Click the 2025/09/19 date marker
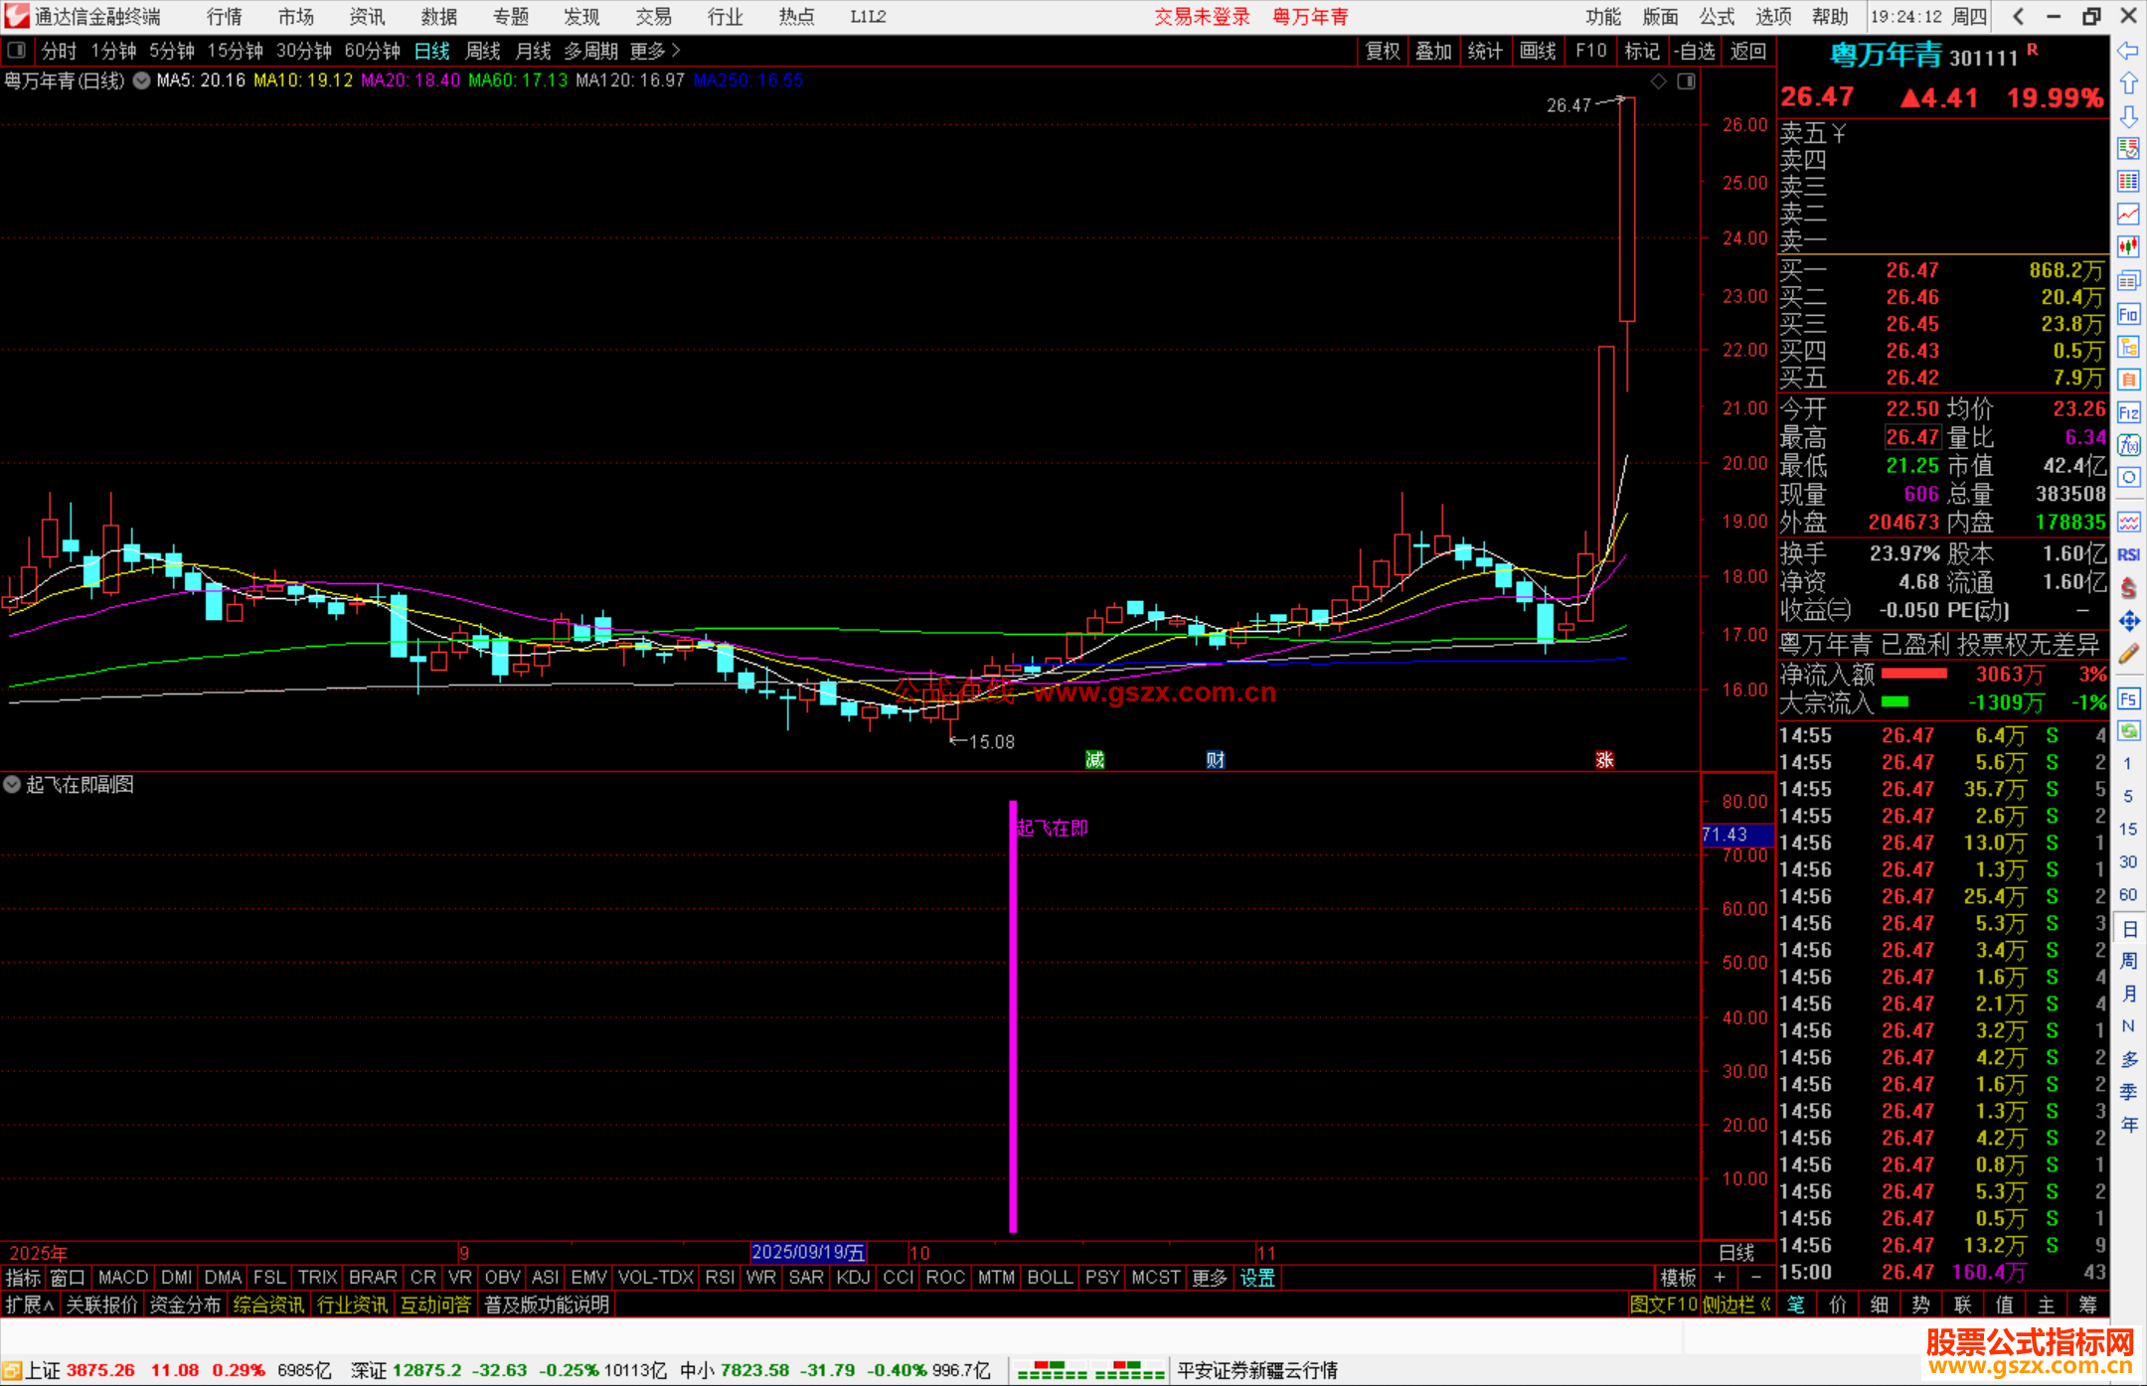2147x1386 pixels. 807,1252
